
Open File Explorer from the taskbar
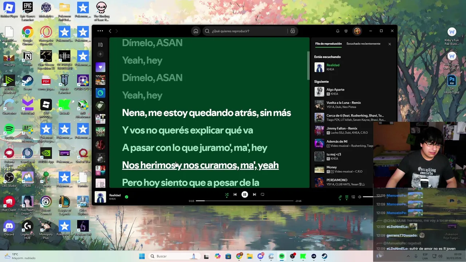(250, 256)
